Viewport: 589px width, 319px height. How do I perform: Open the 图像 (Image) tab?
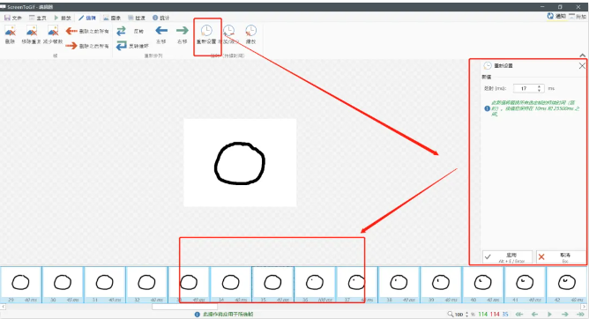pos(112,18)
